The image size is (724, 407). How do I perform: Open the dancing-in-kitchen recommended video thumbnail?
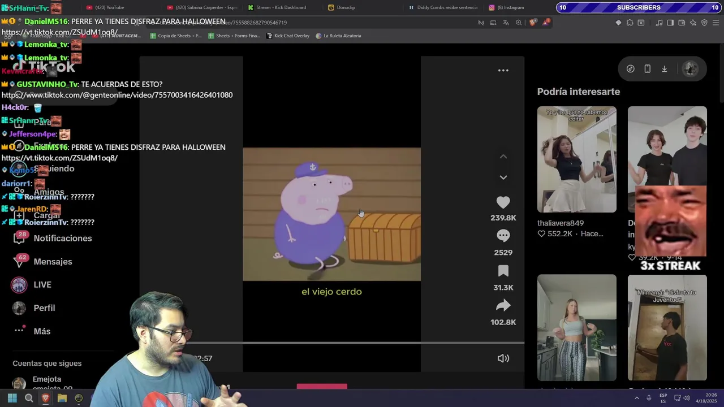576,327
